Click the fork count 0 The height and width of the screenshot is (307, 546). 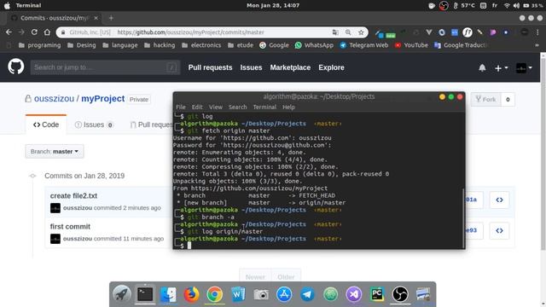(x=508, y=100)
